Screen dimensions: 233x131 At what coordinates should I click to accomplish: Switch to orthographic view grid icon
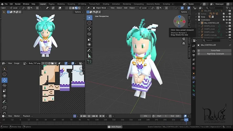(184, 44)
